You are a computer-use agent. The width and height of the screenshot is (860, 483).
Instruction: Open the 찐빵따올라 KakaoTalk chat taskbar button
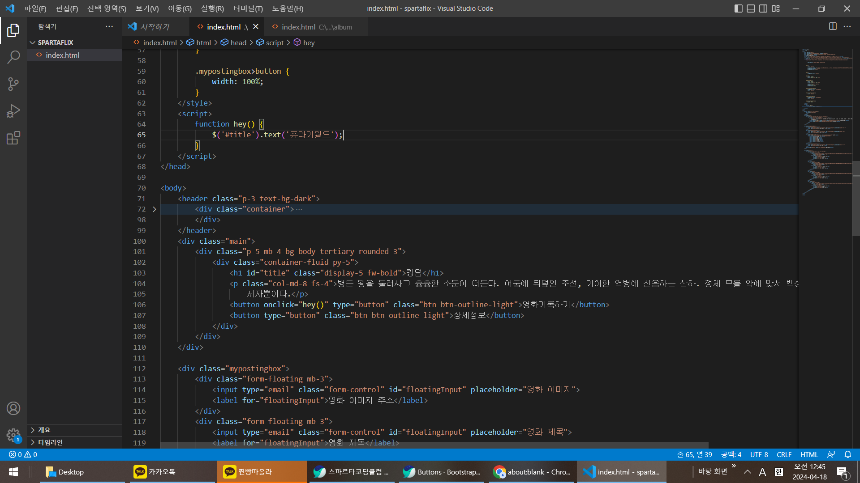pos(262,472)
